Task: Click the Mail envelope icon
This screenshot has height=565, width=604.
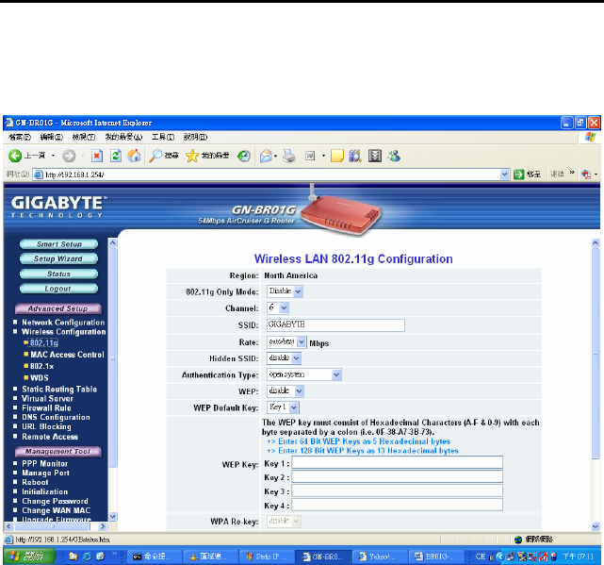Action: tap(266, 156)
